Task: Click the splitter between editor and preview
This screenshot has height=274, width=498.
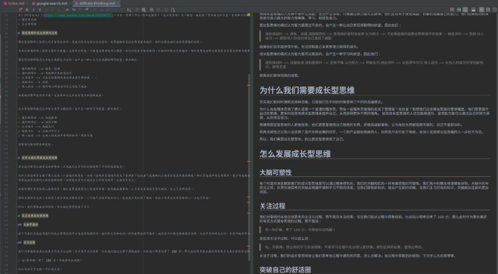Action: pyautogui.click(x=253, y=143)
